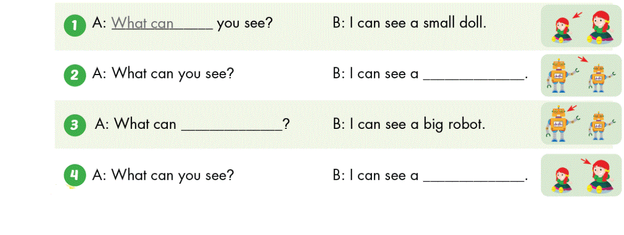Click the green number 2 badge
624x235 pixels.
76,76
